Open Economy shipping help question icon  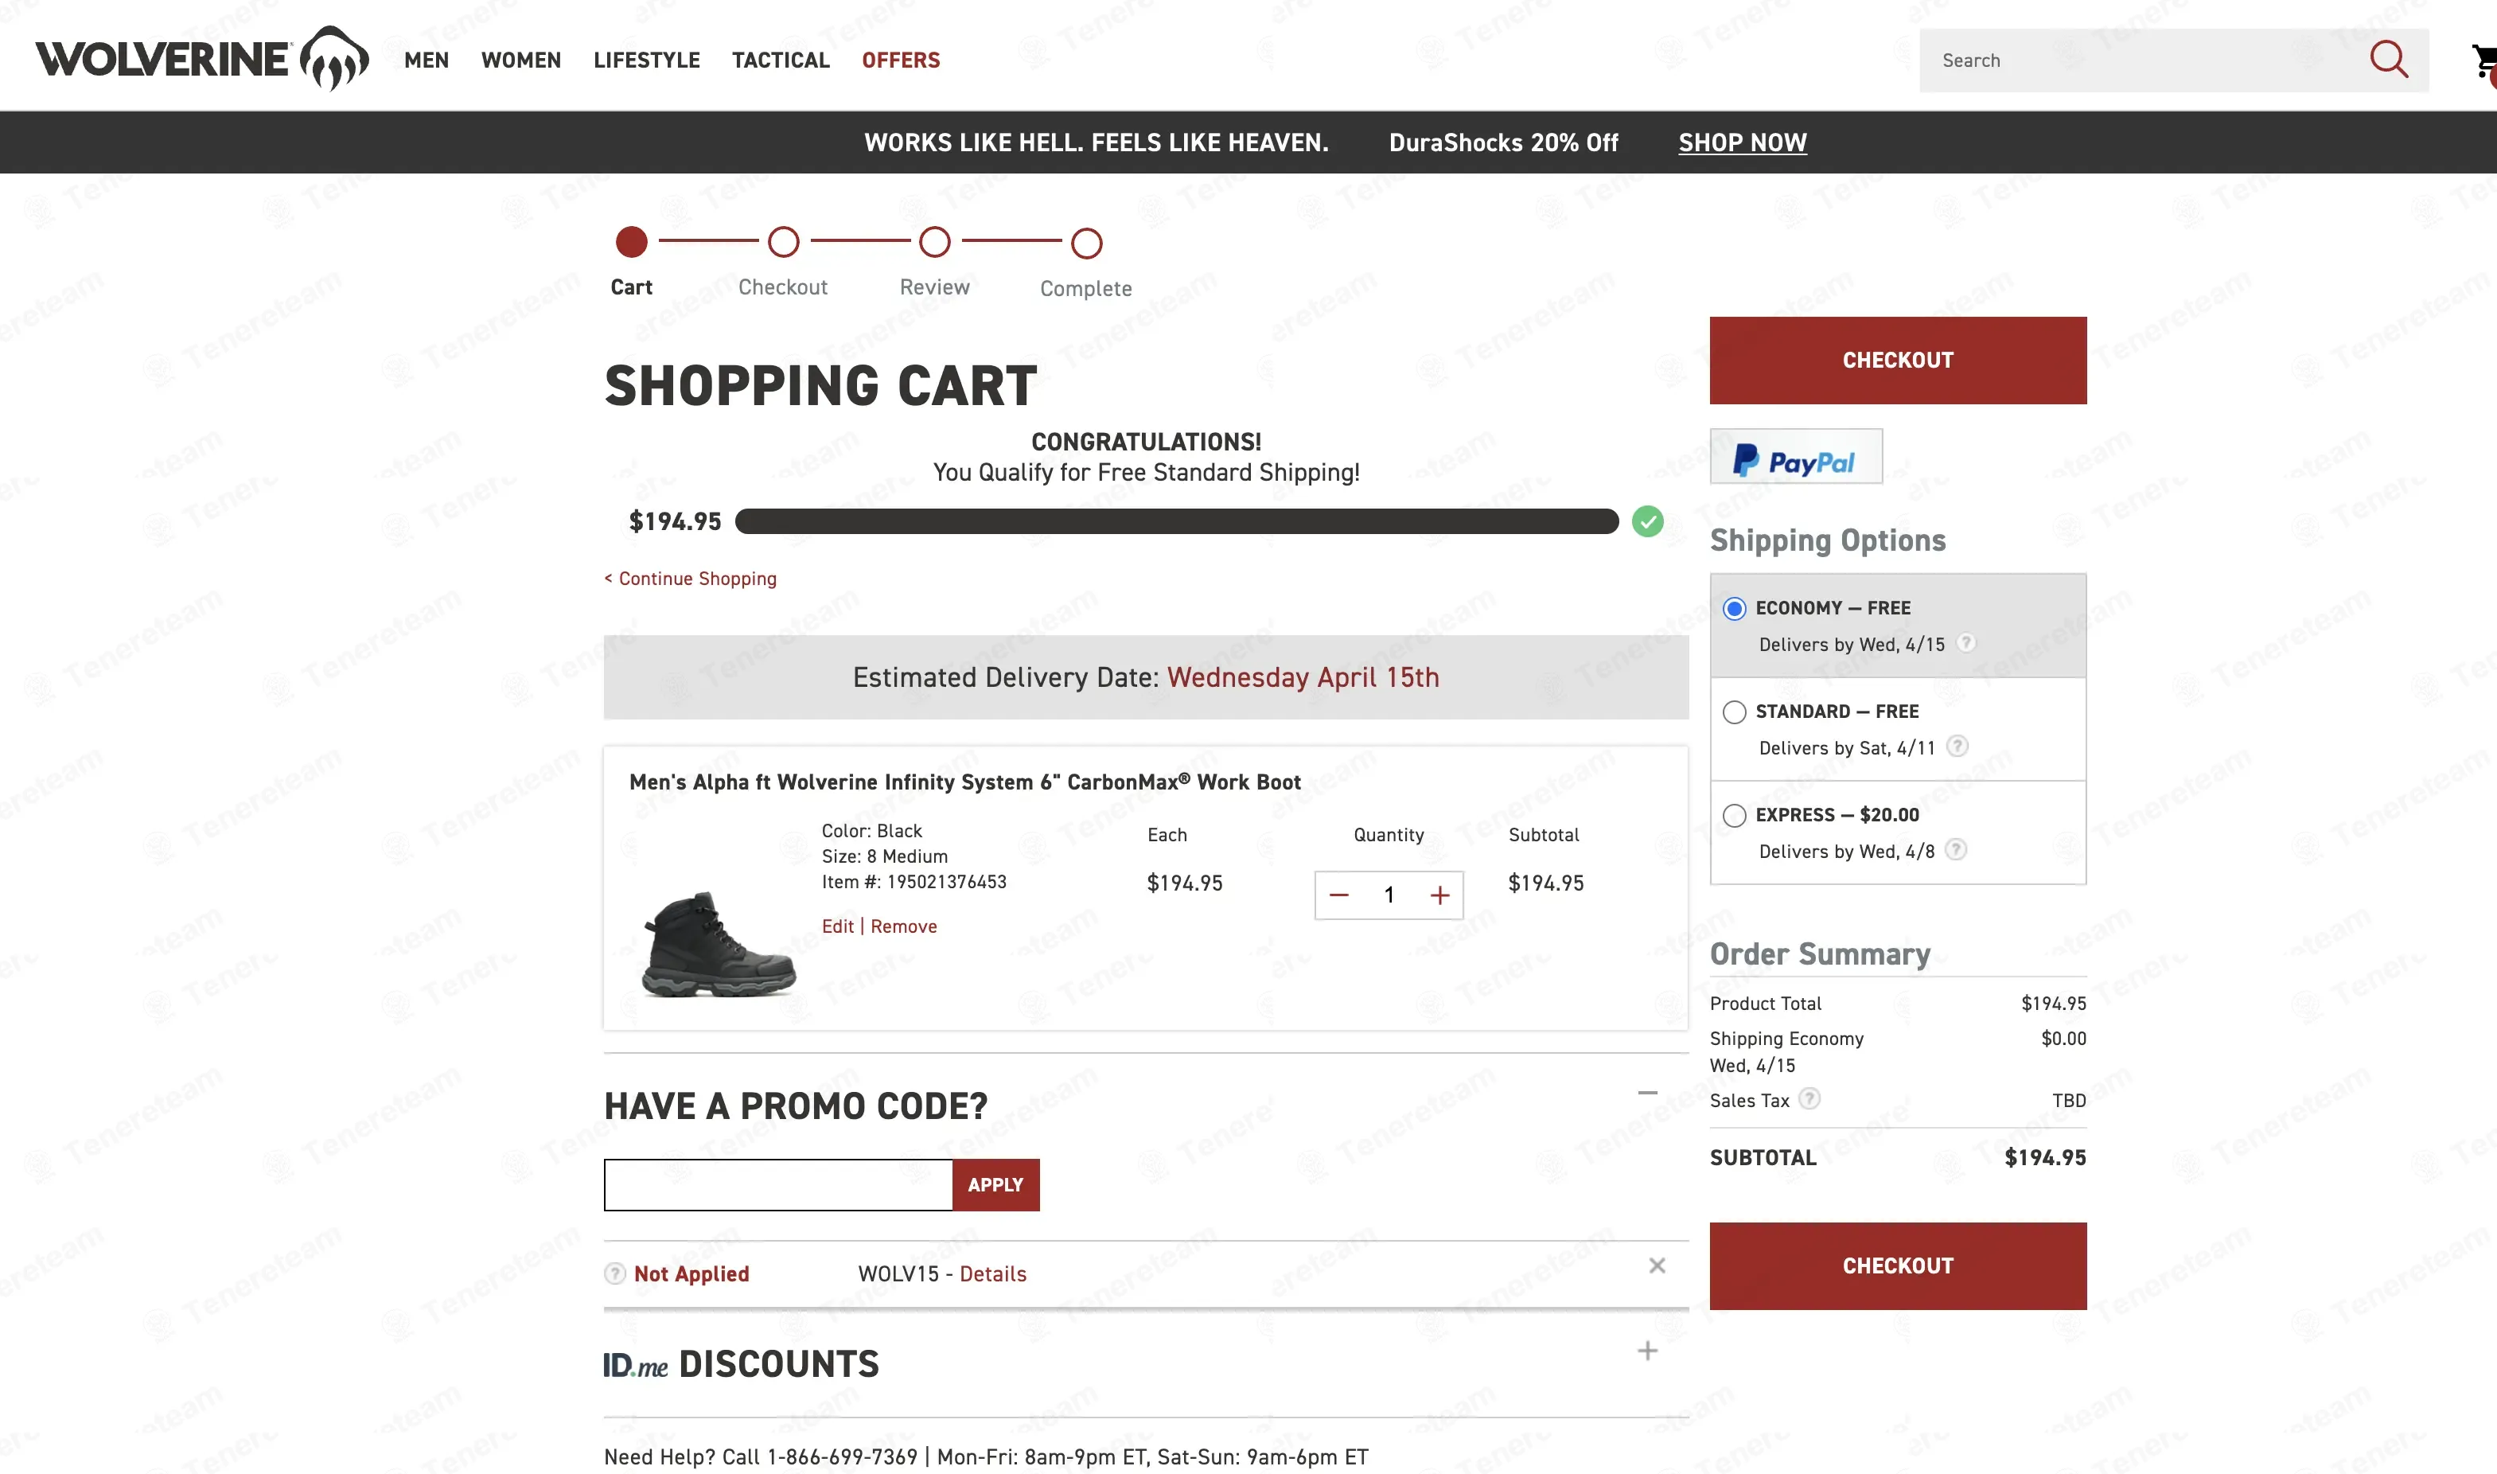pos(1965,642)
